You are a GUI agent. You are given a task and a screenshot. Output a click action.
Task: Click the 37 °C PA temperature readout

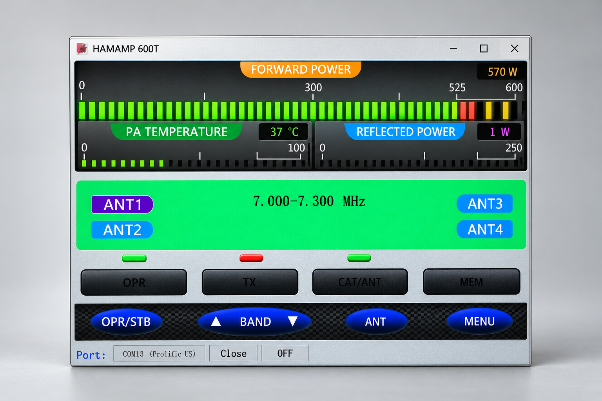pyautogui.click(x=283, y=132)
